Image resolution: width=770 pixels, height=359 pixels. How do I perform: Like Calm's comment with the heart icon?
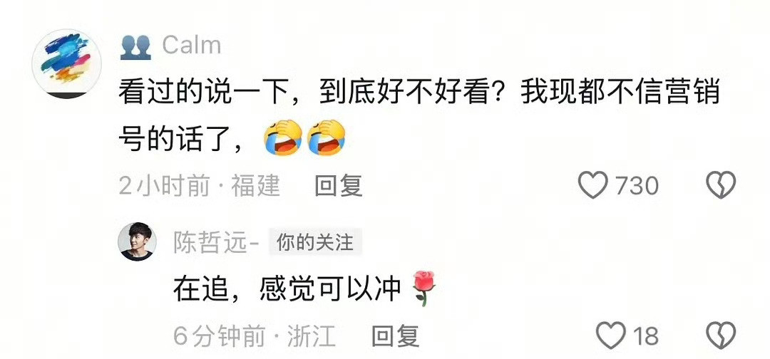pos(593,185)
